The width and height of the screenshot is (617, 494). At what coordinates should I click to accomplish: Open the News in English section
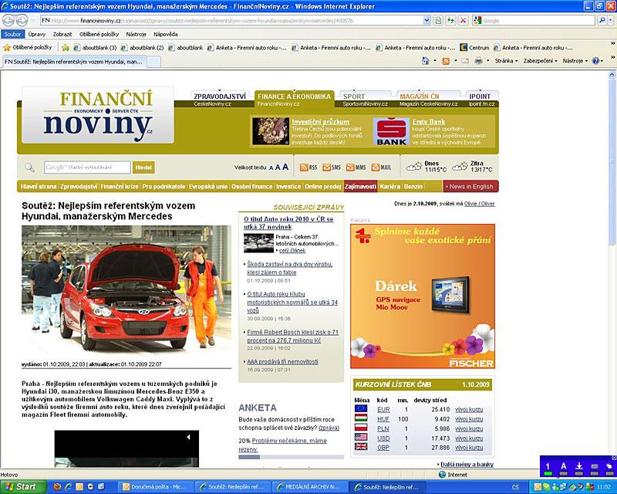pyautogui.click(x=470, y=186)
